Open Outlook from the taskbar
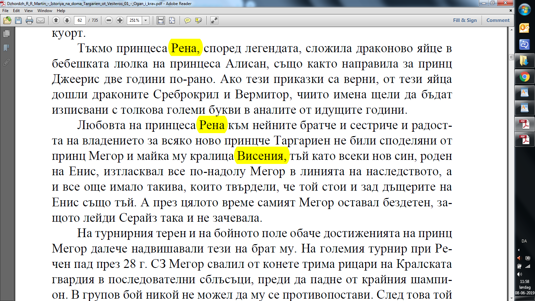 click(x=524, y=28)
